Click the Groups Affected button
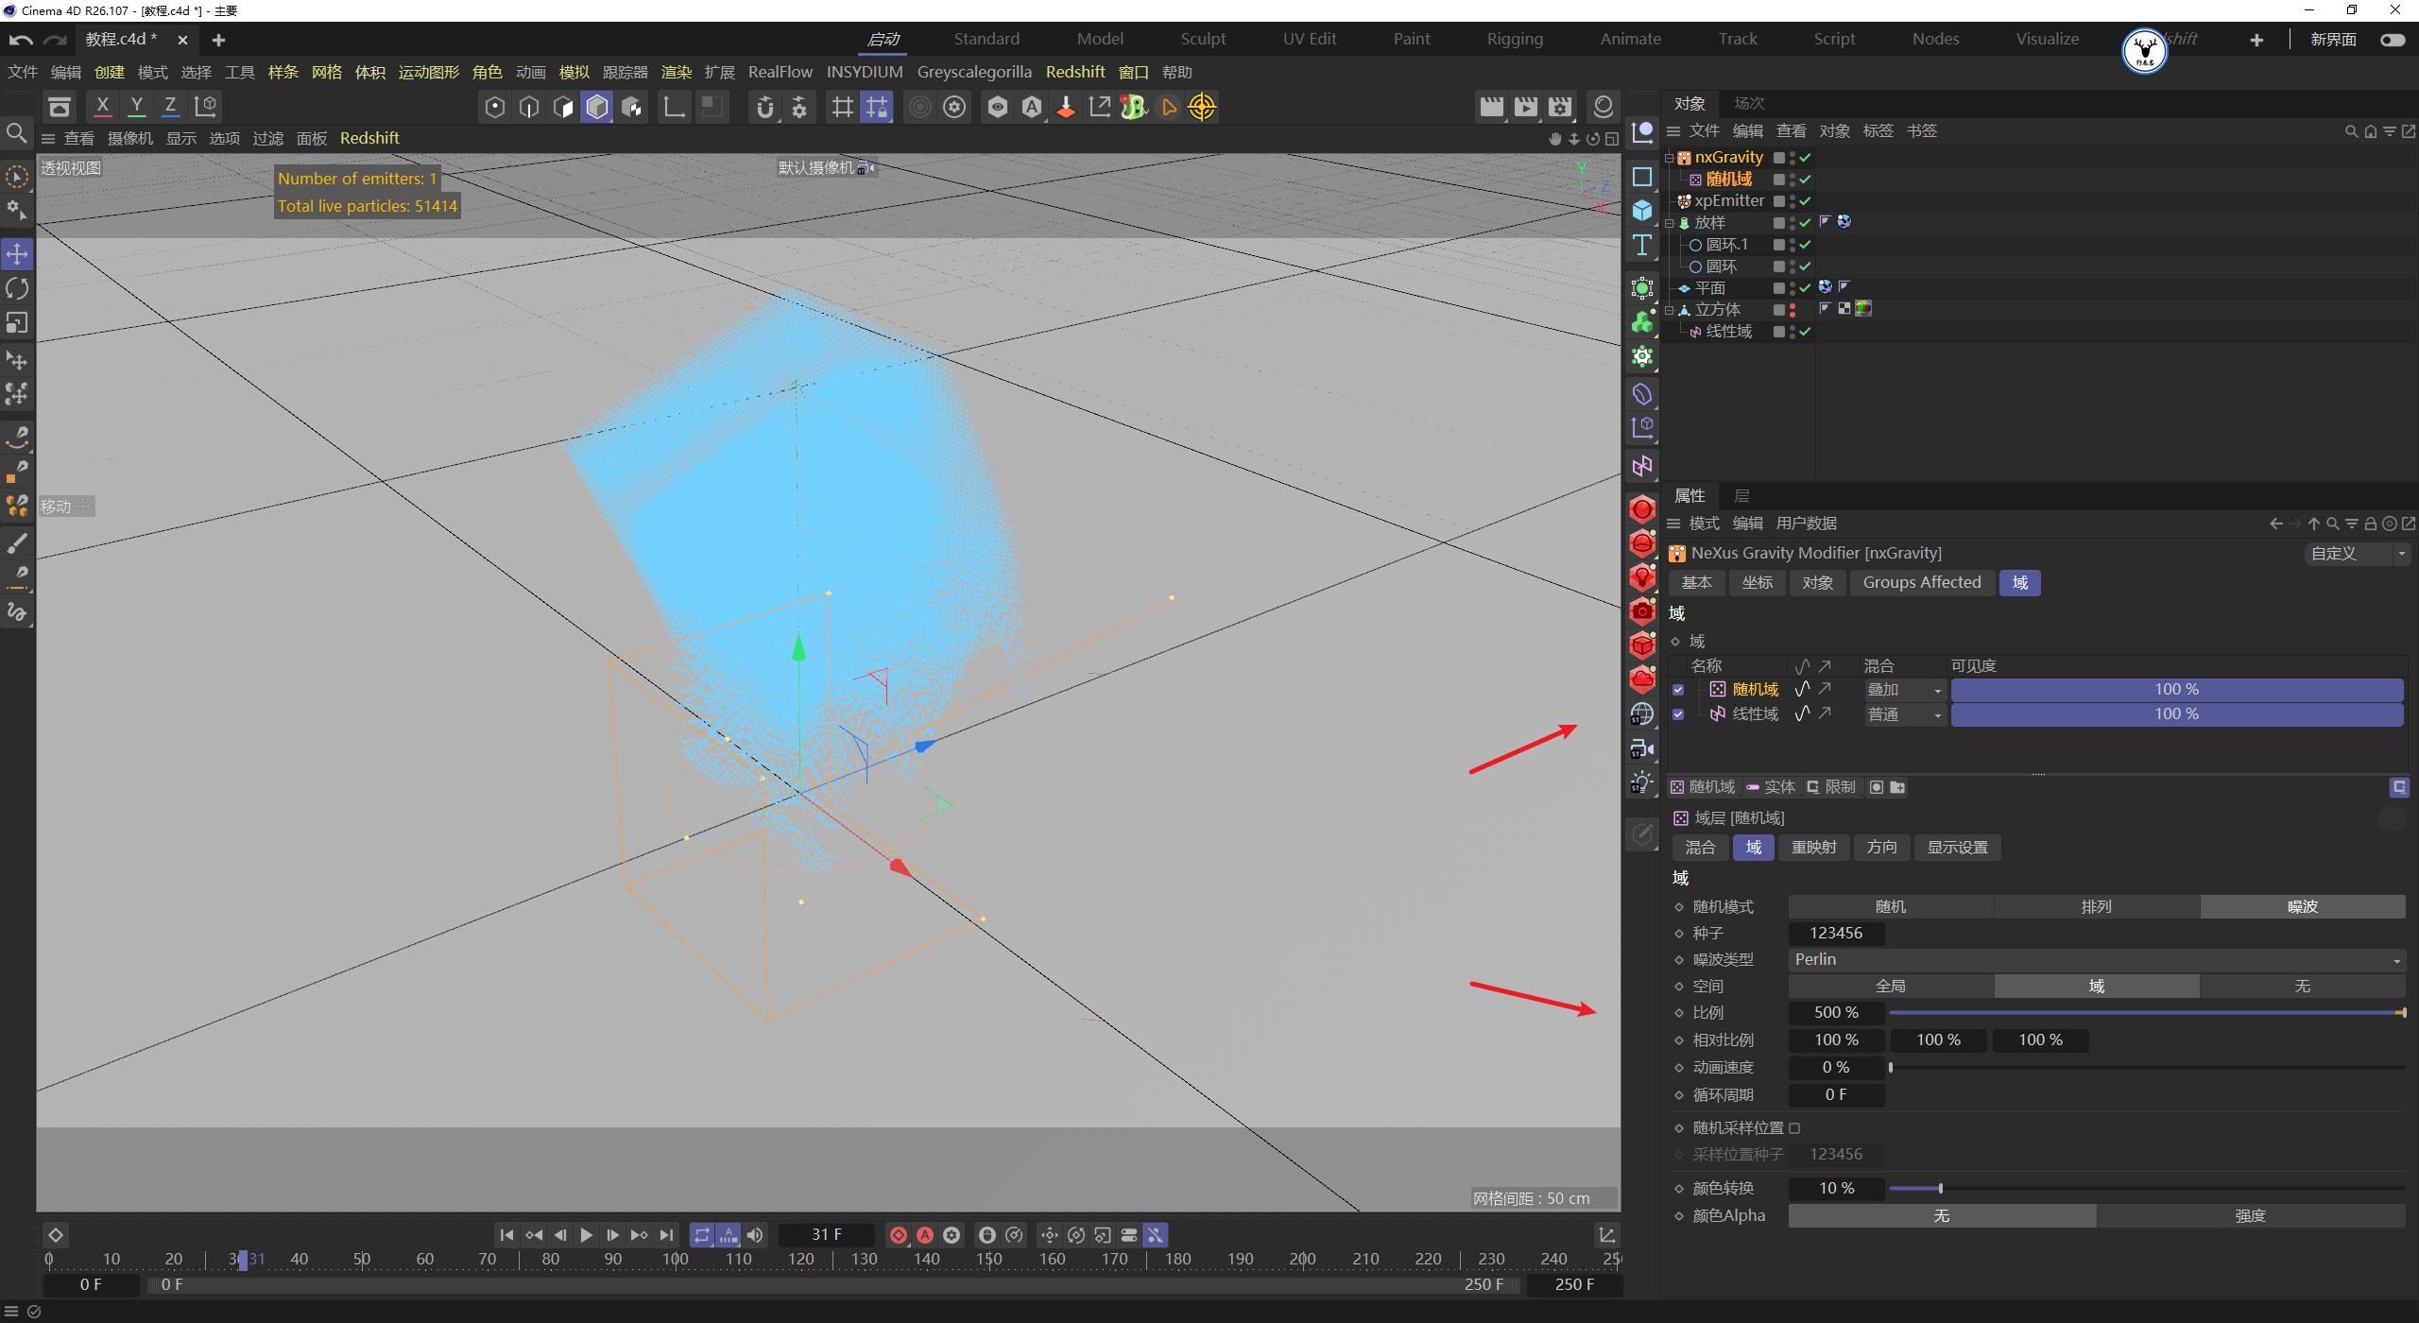This screenshot has width=2419, height=1323. (1921, 582)
